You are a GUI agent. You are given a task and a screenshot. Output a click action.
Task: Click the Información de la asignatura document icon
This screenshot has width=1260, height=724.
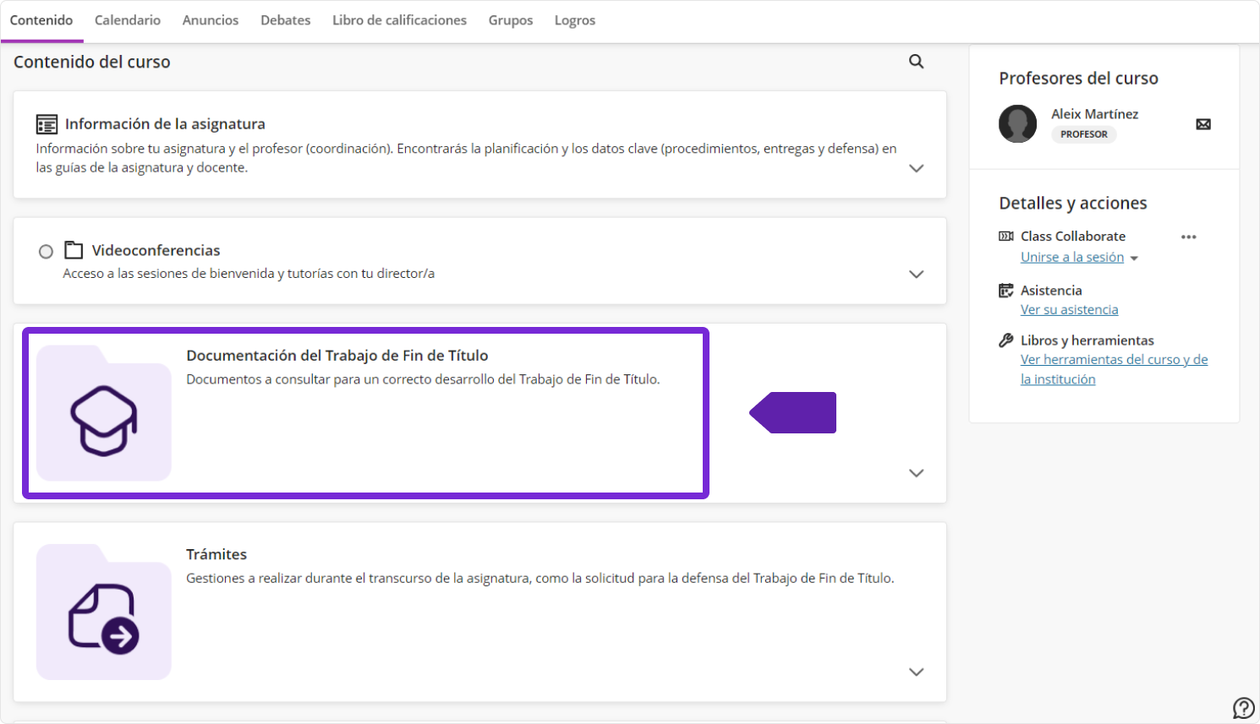tap(47, 124)
